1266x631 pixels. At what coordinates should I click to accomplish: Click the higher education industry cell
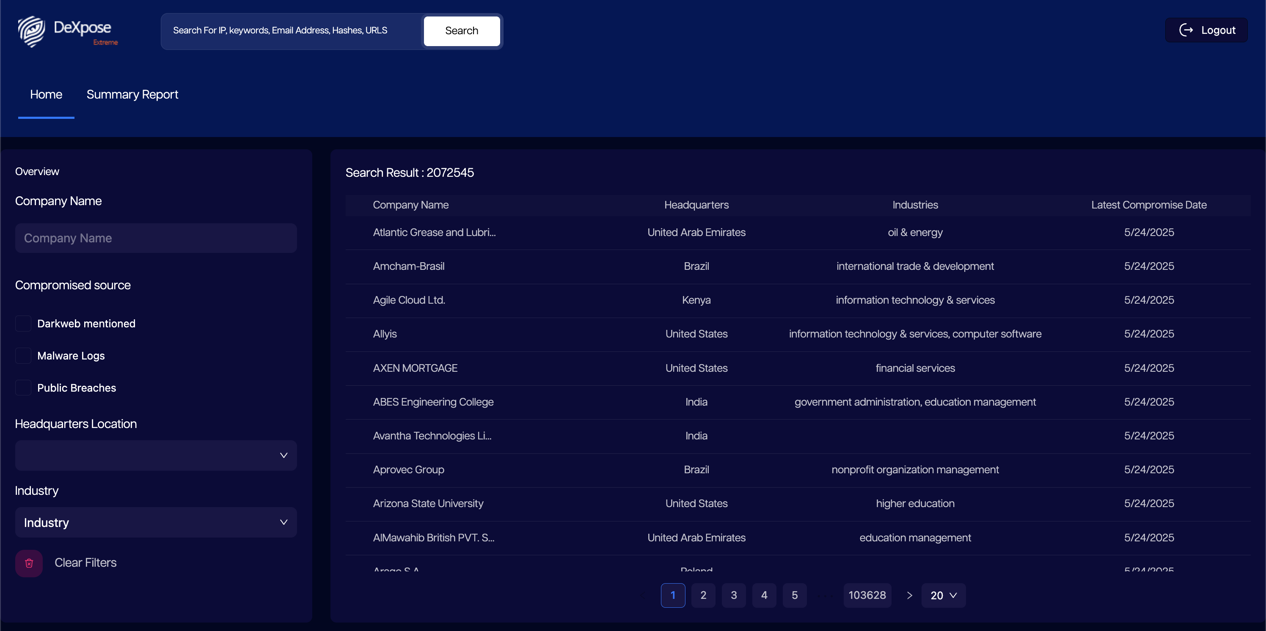915,503
